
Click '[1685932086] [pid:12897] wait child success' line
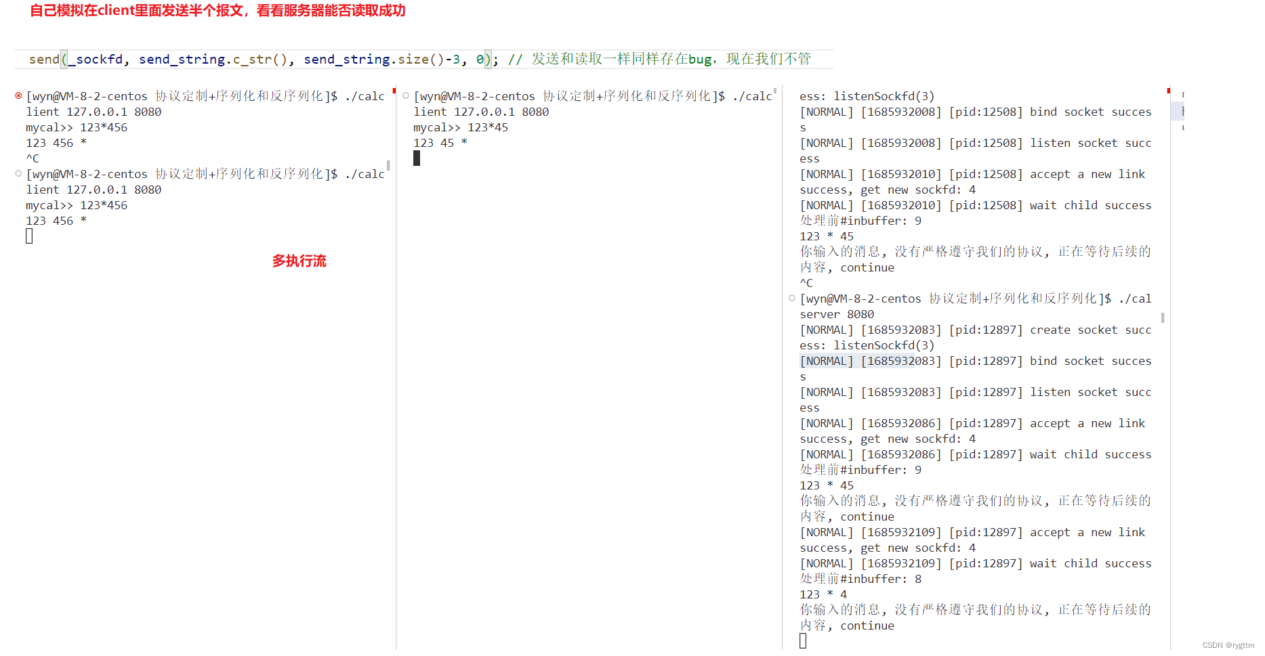[976, 454]
